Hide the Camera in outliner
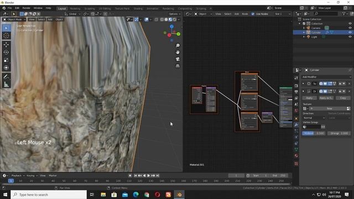Viewport: 354px width, 199px height. click(350, 28)
